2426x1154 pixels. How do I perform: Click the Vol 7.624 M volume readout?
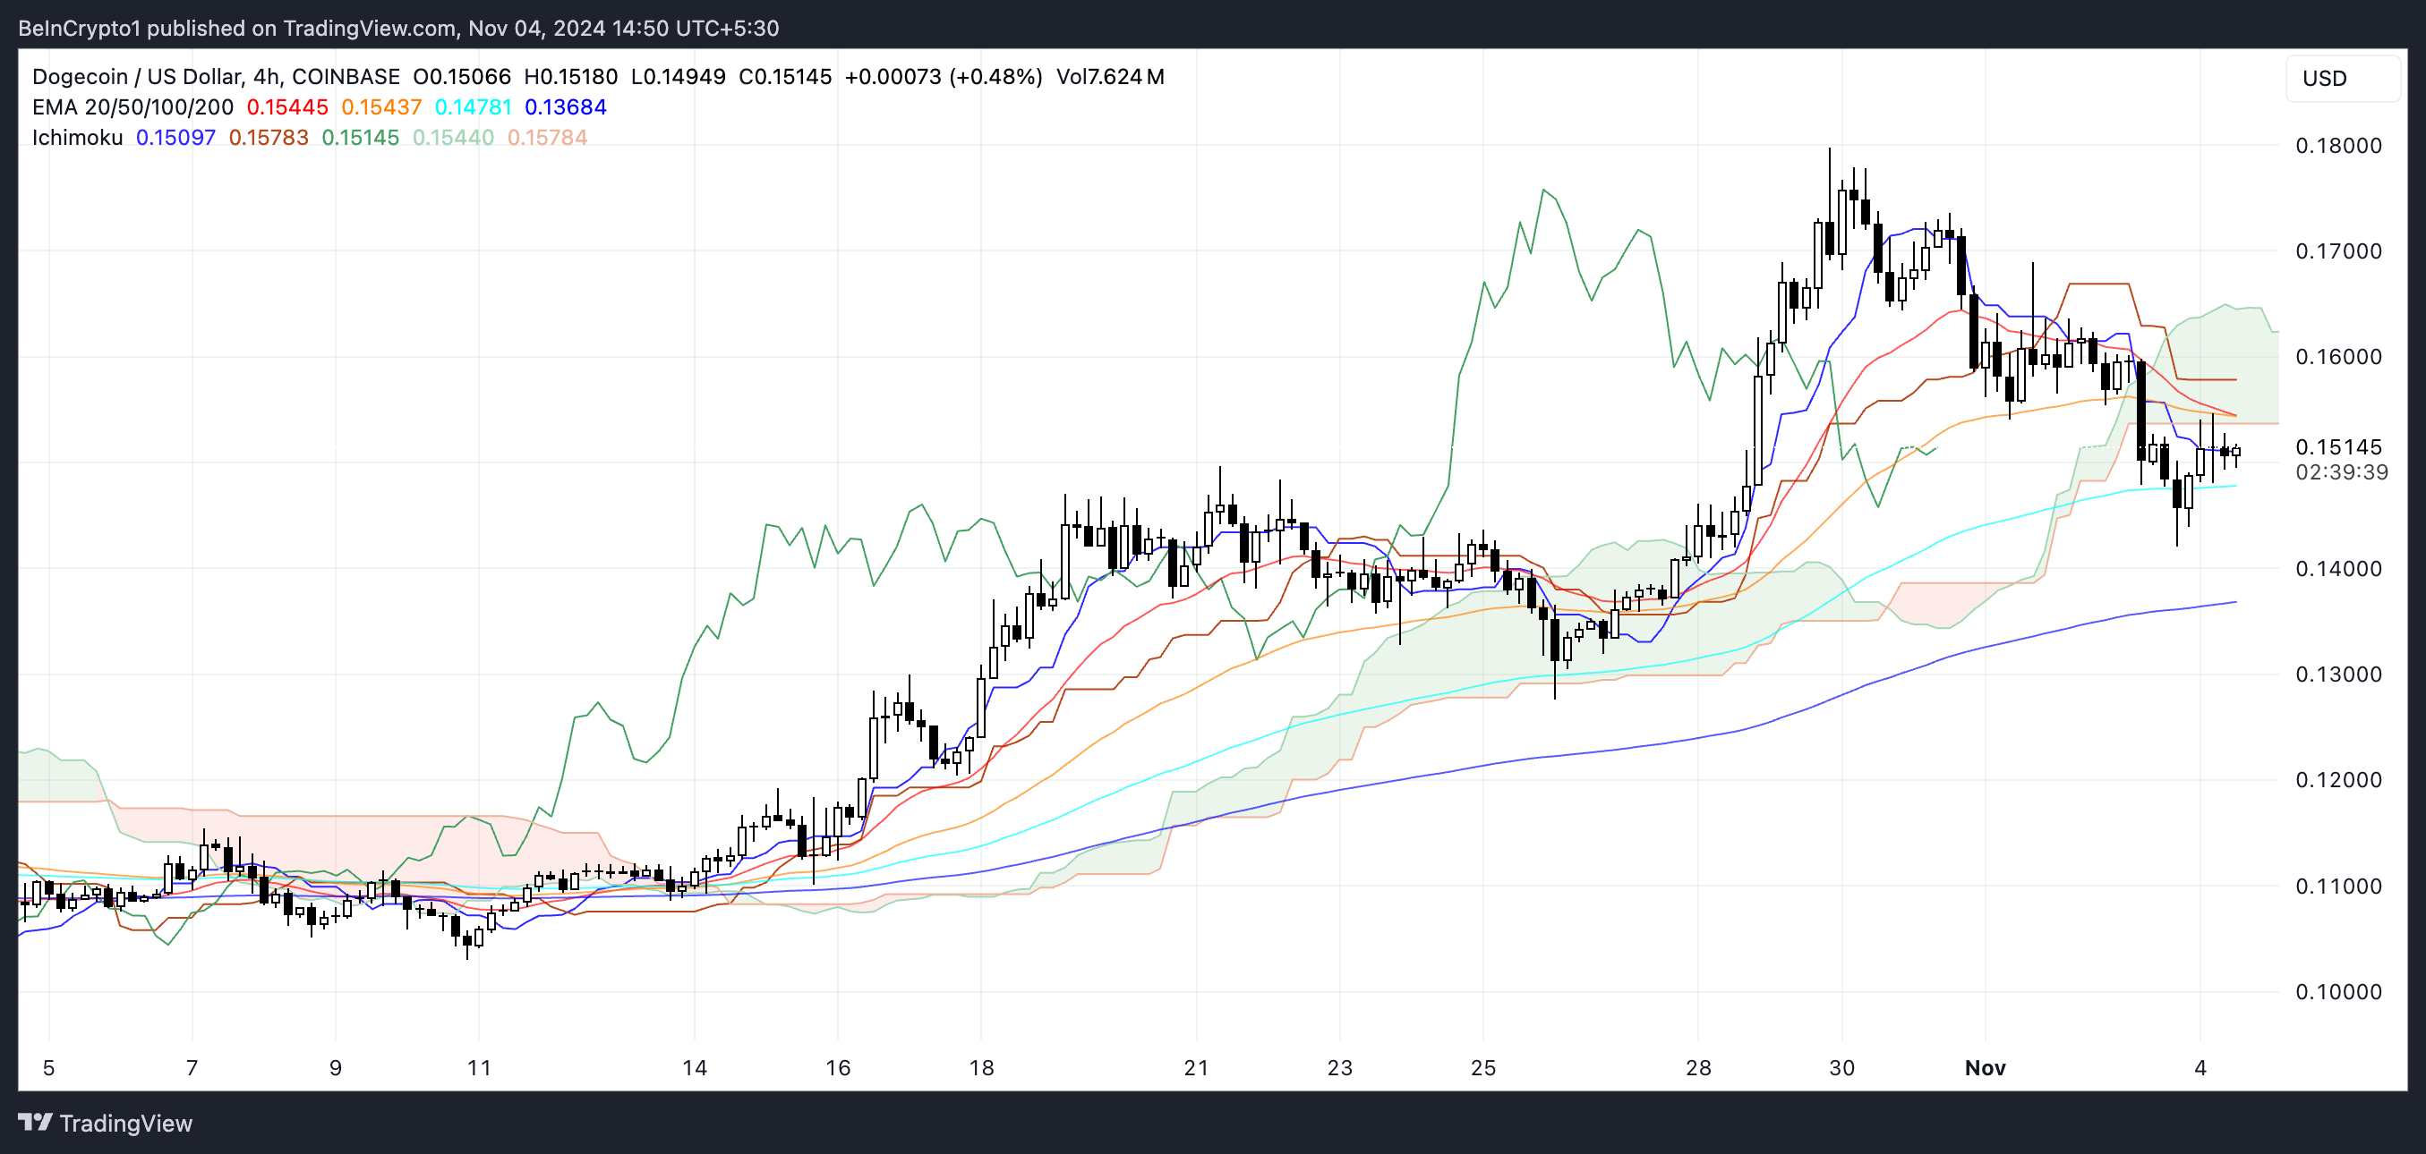(x=1109, y=76)
